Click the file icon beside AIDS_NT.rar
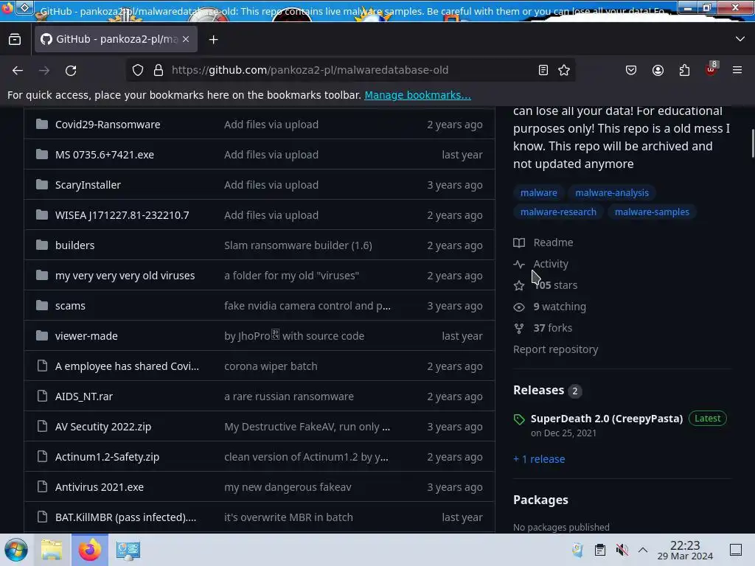Image resolution: width=755 pixels, height=566 pixels. point(42,396)
